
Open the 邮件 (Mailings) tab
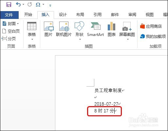pos(115,15)
